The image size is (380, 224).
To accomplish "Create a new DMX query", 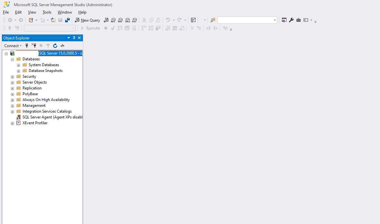I will tap(120, 20).
